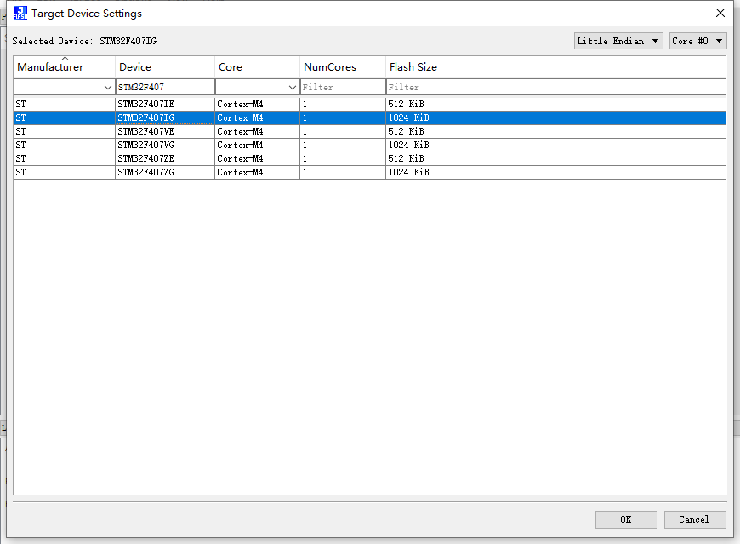Click the Selected Device STM32F407IG label

84,41
